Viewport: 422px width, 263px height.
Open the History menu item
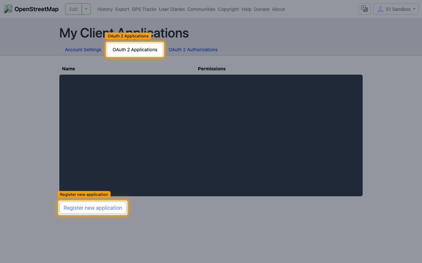click(105, 9)
